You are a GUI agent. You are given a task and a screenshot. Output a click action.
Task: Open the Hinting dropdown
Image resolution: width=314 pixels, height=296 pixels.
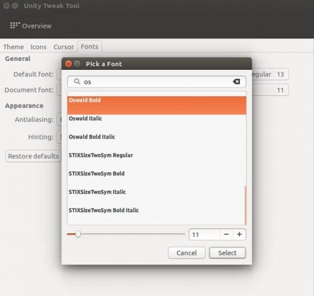59,137
